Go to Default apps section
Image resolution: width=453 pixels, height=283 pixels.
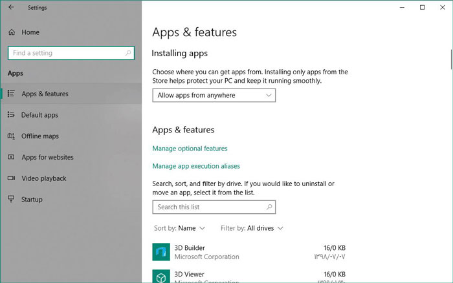[x=39, y=115]
